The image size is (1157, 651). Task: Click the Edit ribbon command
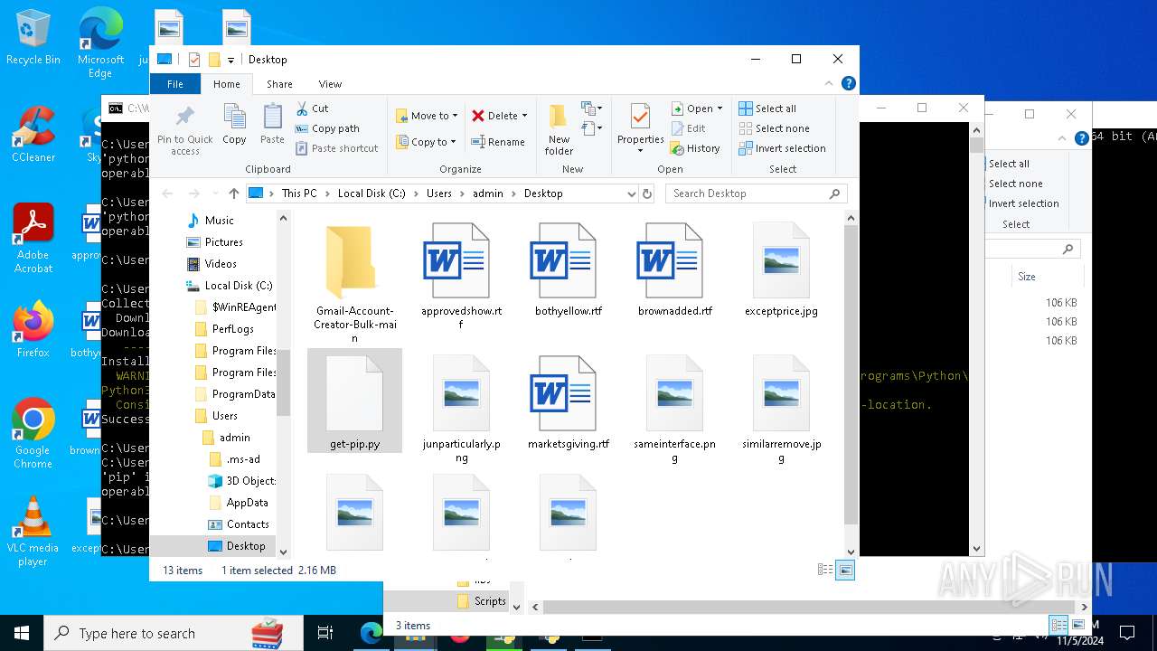point(688,128)
